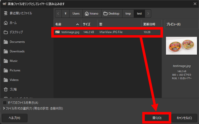Open the Music sidebar folder
Image resolution: width=199 pixels, height=124 pixels.
[x=11, y=61]
